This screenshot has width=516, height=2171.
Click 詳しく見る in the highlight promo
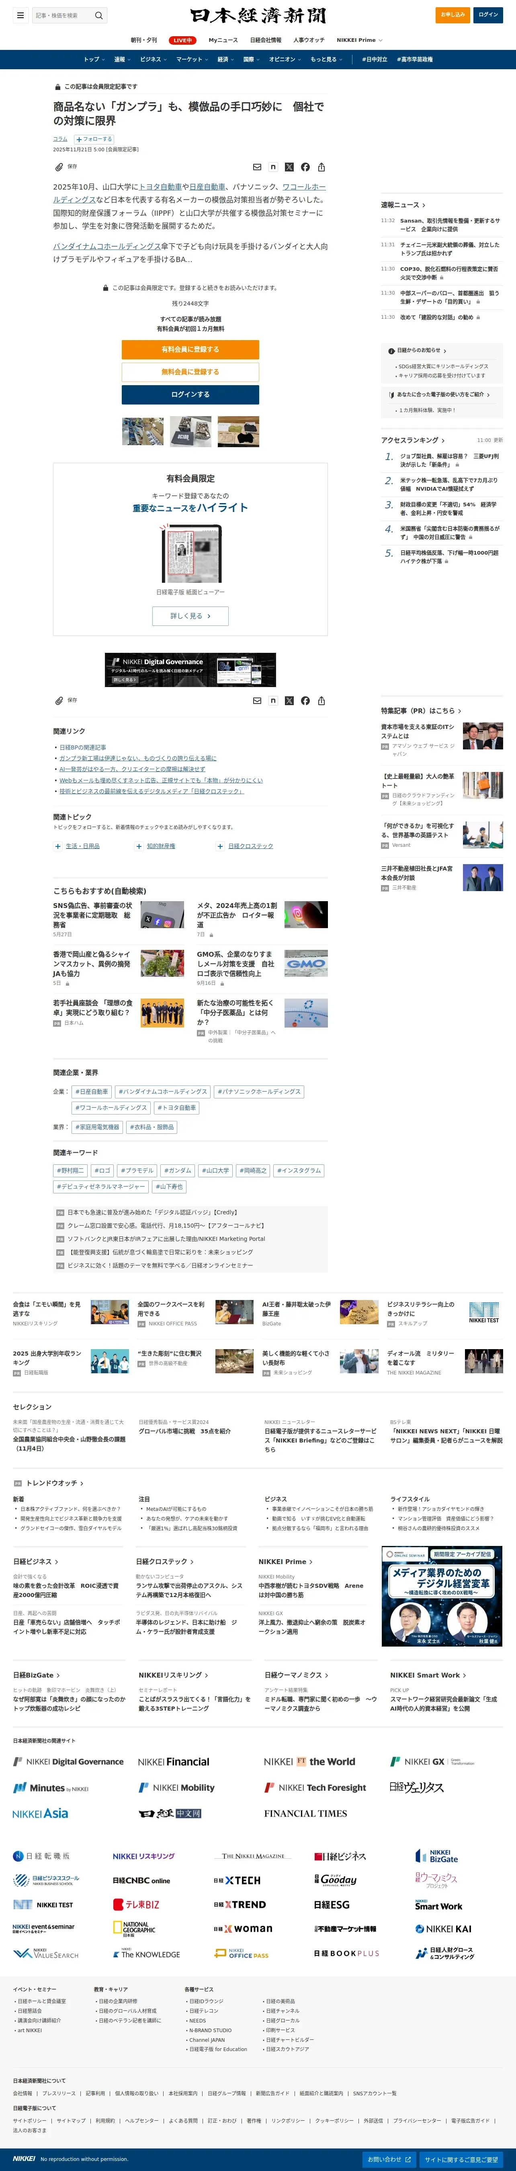click(190, 616)
